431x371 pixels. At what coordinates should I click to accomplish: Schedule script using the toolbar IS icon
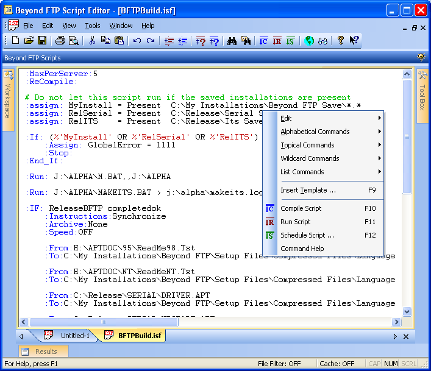(x=290, y=41)
